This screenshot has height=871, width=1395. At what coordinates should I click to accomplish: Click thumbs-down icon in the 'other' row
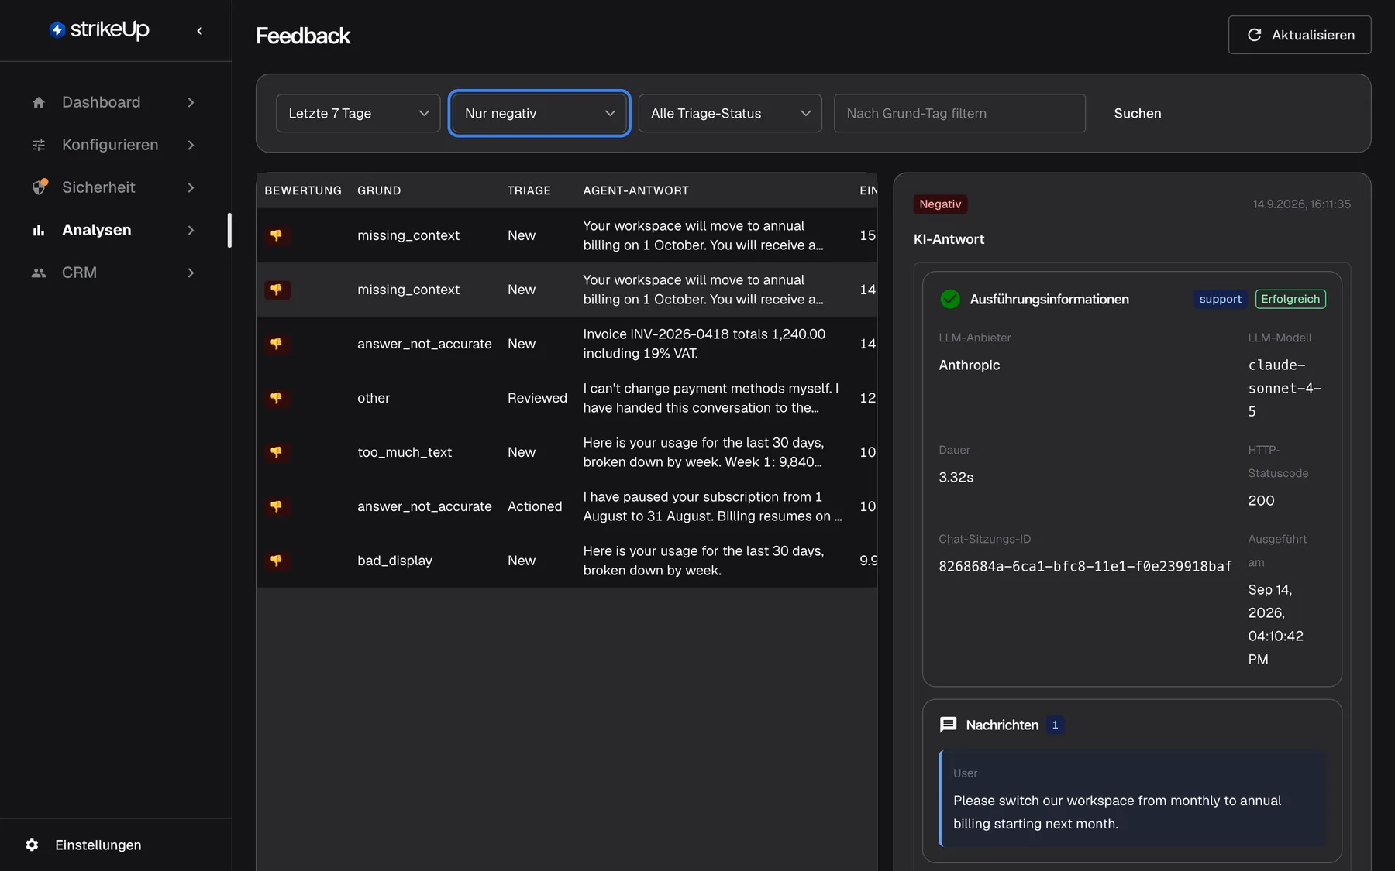click(x=277, y=398)
